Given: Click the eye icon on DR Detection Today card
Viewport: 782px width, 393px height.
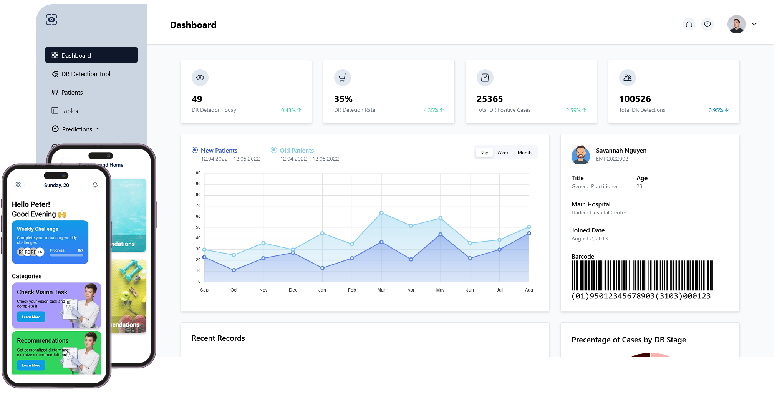Looking at the screenshot, I should [x=200, y=78].
